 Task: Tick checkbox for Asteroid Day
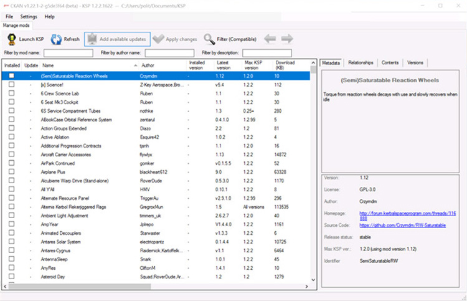11,277
